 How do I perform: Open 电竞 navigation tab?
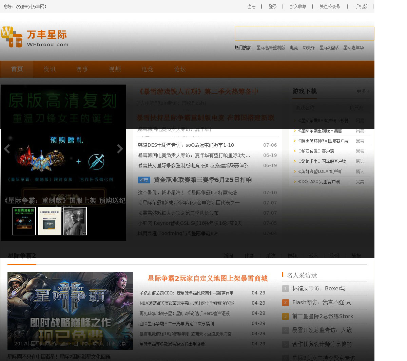tap(147, 69)
